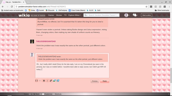The width and height of the screenshot is (172, 96).
Task: Open the USATestprep bookmark
Action: tap(62, 10)
